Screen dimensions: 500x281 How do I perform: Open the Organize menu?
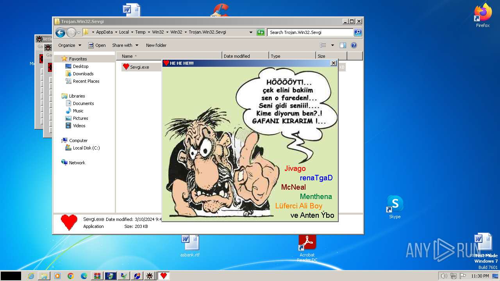tap(70, 45)
